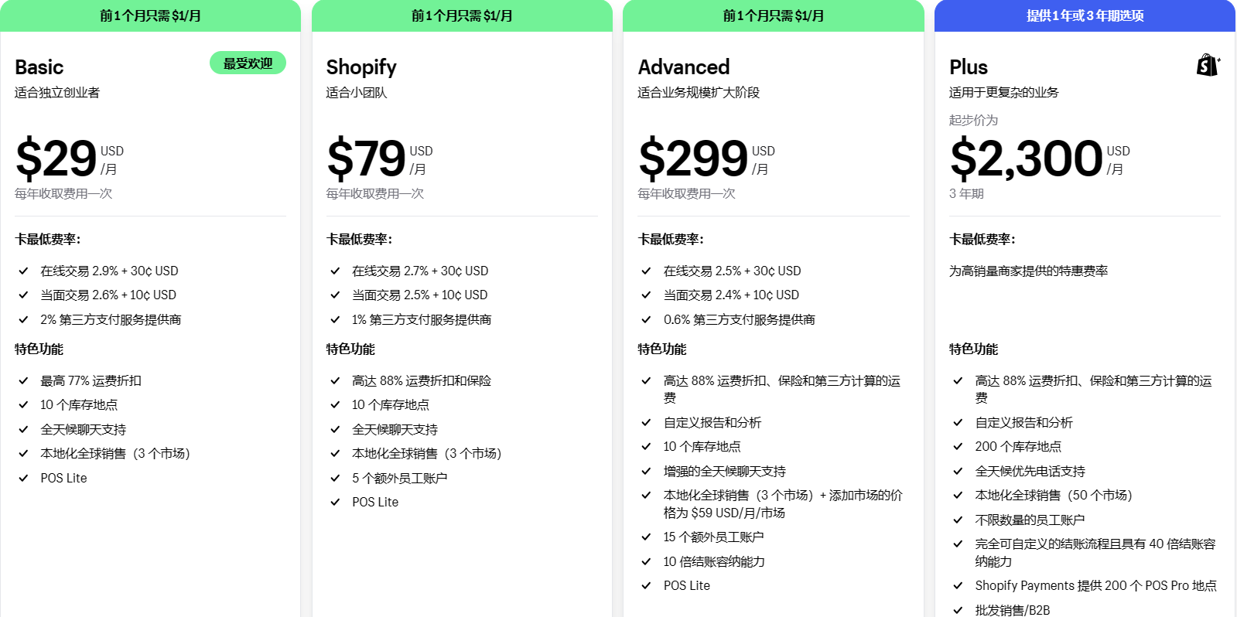Select the Shopify plan heading
This screenshot has width=1237, height=617.
coord(361,67)
